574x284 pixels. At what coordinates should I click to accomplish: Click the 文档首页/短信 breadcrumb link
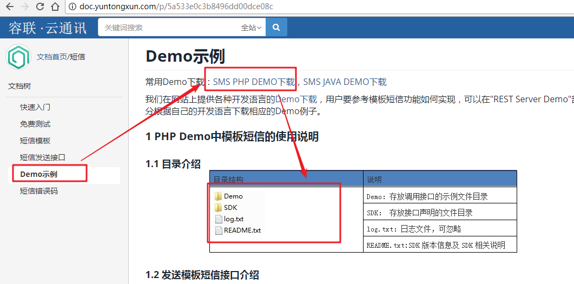[61, 57]
